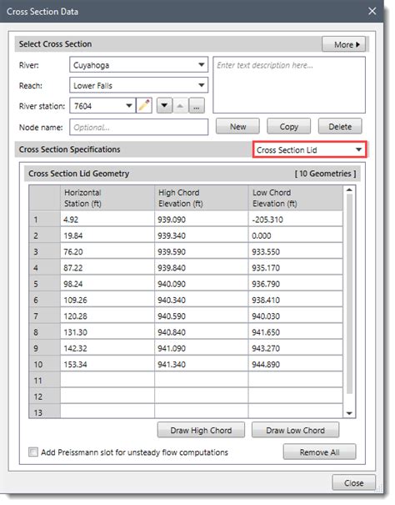The image size is (395, 505).
Task: Select low chord cell 943.270
Action: 295,348
